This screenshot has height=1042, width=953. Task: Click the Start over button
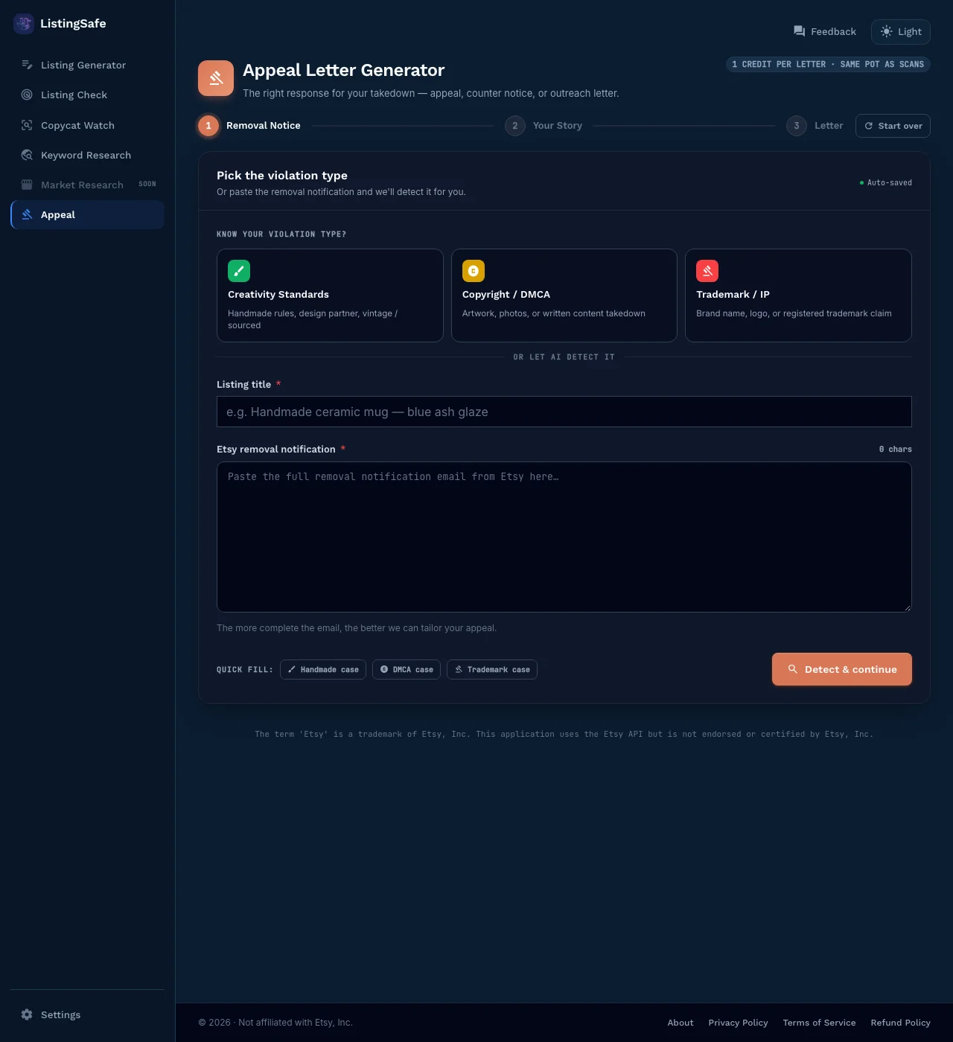(893, 126)
